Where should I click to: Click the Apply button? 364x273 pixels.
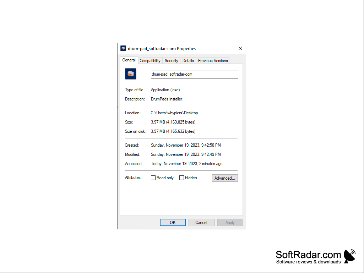230,222
